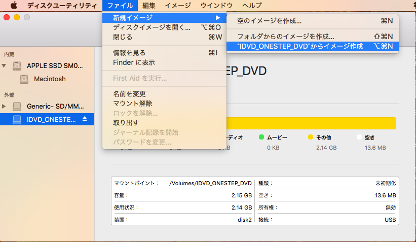
Task: Click the /Volumes/IDVD_ONESTEP_DVD mount point value
Action: (210, 183)
